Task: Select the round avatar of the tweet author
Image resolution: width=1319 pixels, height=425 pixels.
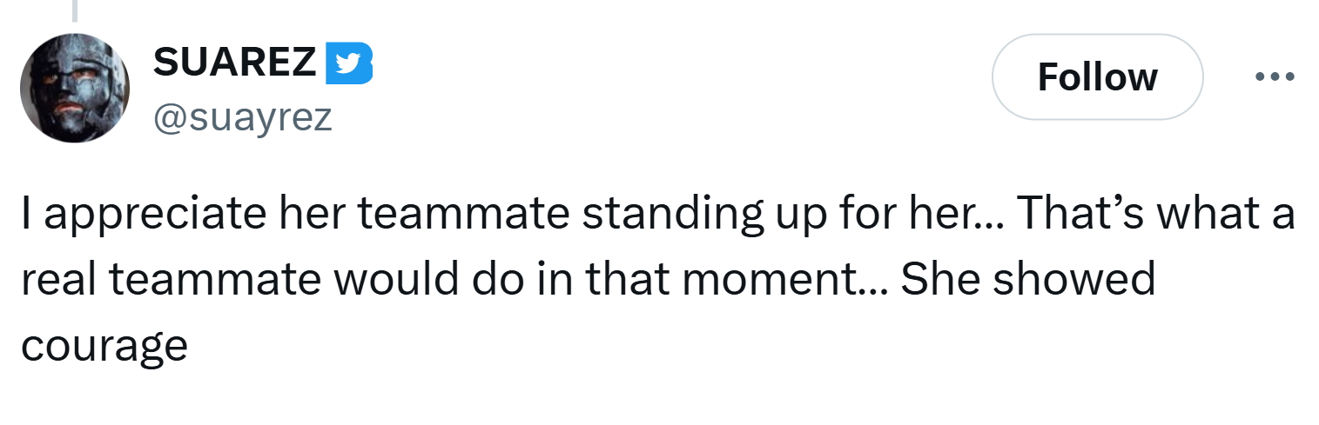Action: coord(75,90)
